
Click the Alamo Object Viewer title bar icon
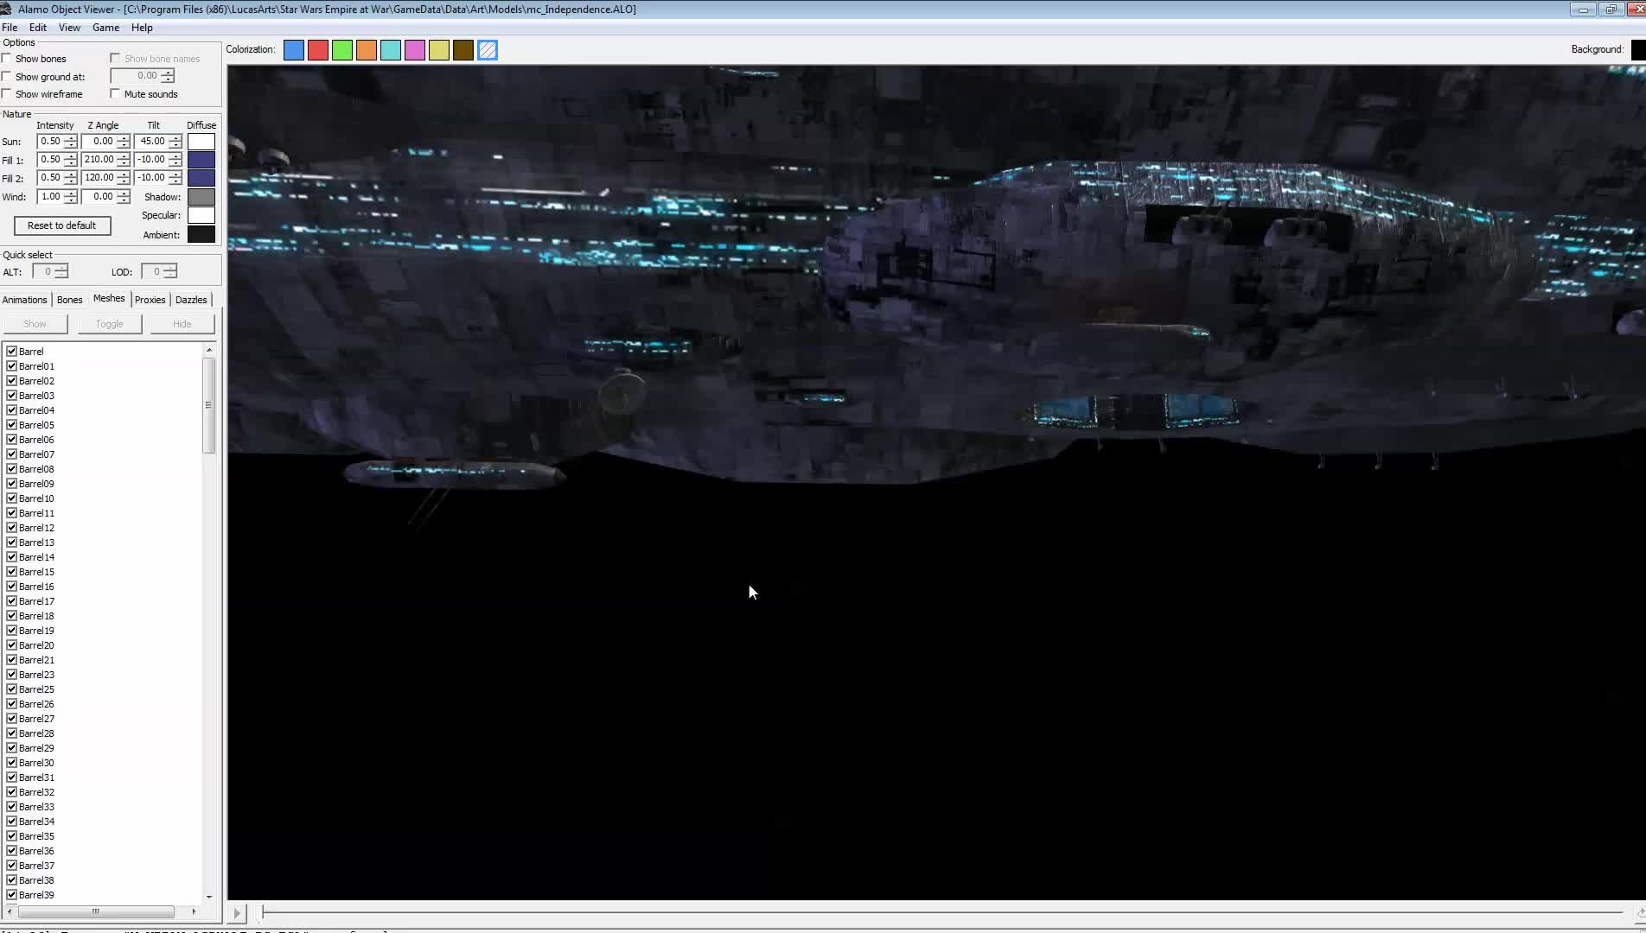pos(7,8)
